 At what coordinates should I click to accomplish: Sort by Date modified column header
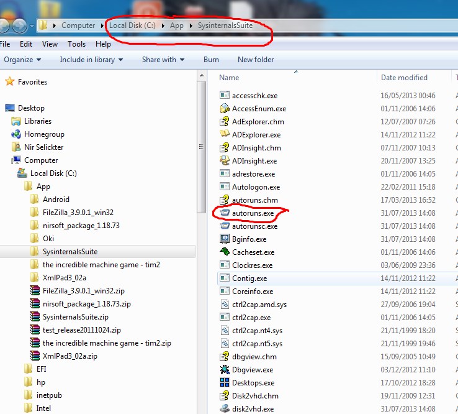click(414, 77)
